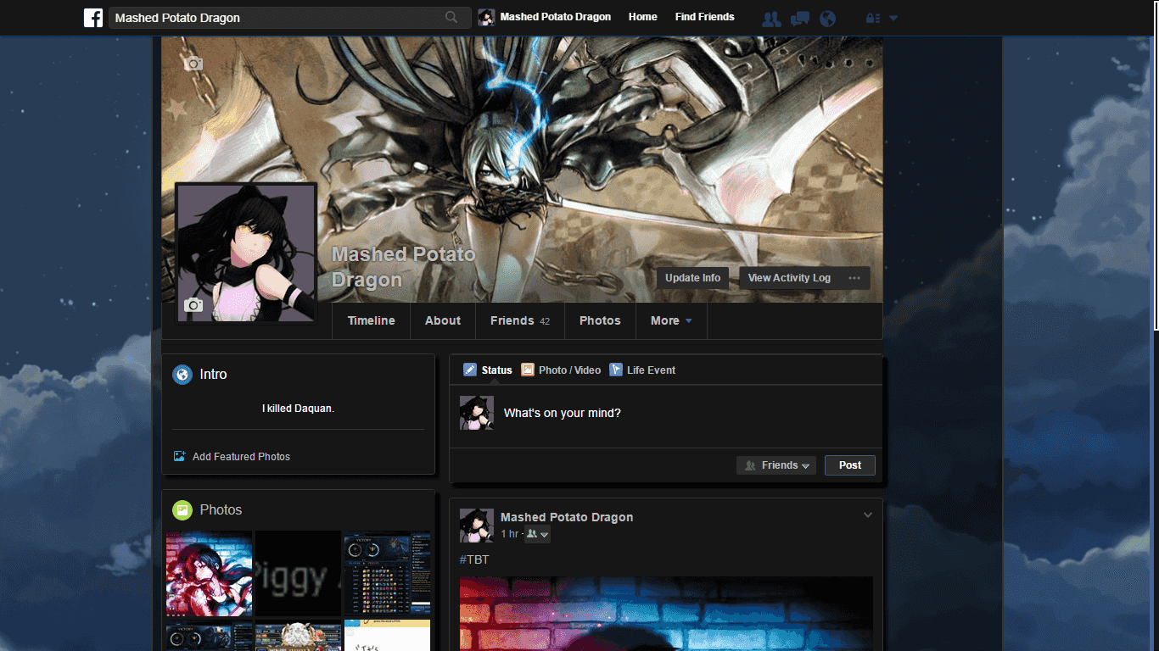Click the Mashed Potato Dragon name on the cover
Image resolution: width=1159 pixels, height=651 pixels.
tap(403, 267)
